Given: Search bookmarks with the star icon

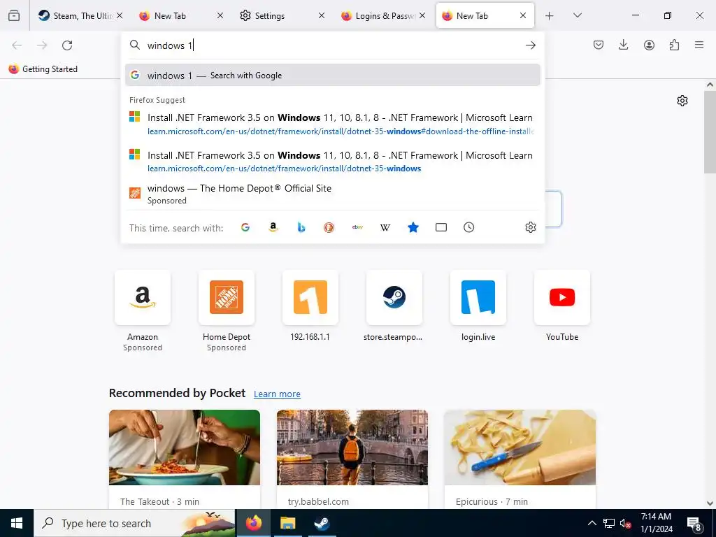Looking at the screenshot, I should click(413, 227).
